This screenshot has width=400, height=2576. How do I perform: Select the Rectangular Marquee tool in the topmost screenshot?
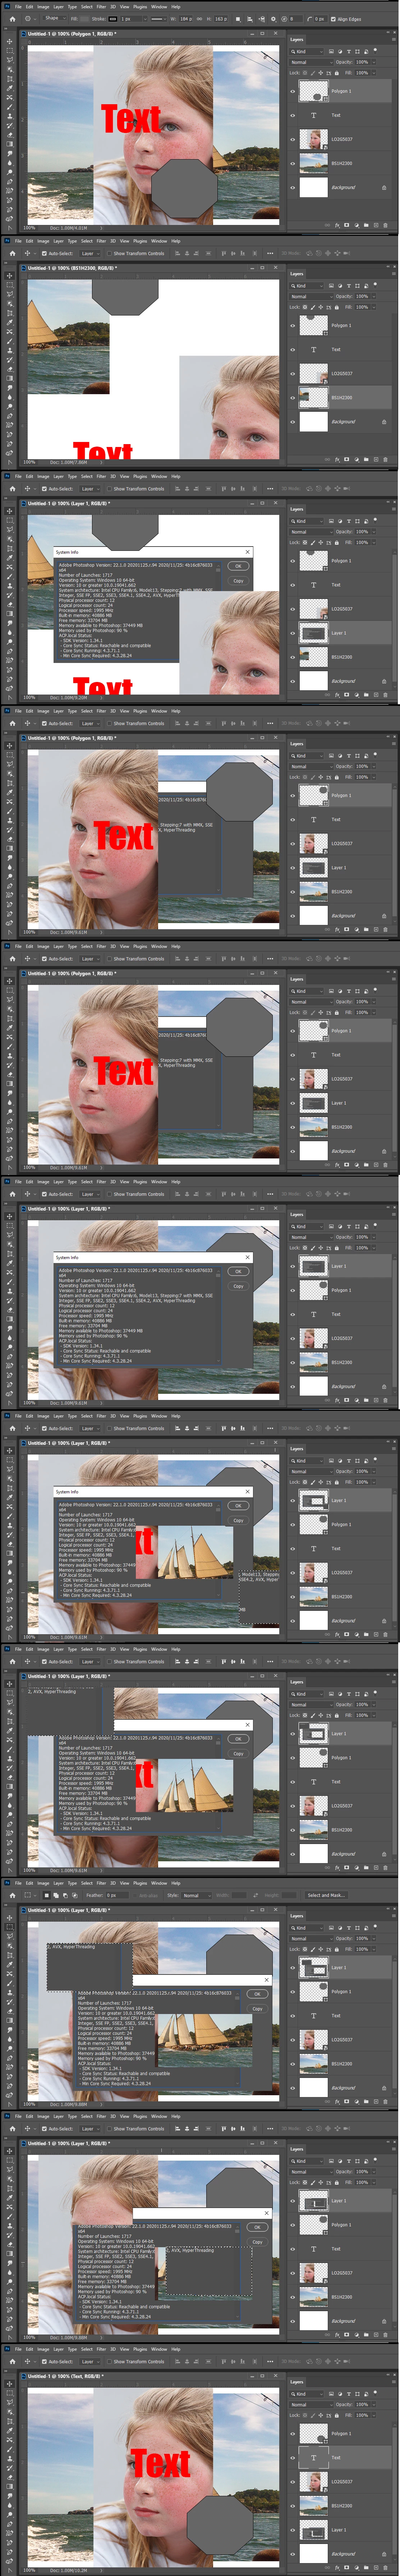pos(10,51)
